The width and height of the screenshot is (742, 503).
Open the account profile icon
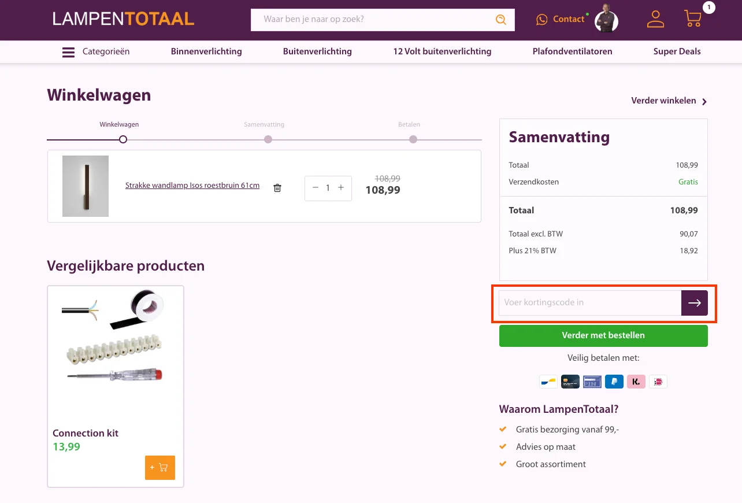tap(655, 19)
